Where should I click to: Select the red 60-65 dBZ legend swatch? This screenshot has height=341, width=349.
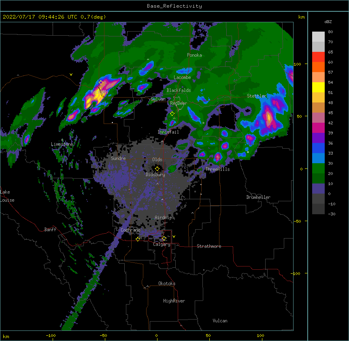[318, 57]
